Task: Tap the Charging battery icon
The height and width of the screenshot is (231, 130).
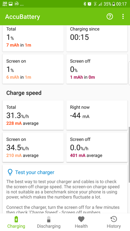Action: click(16, 219)
